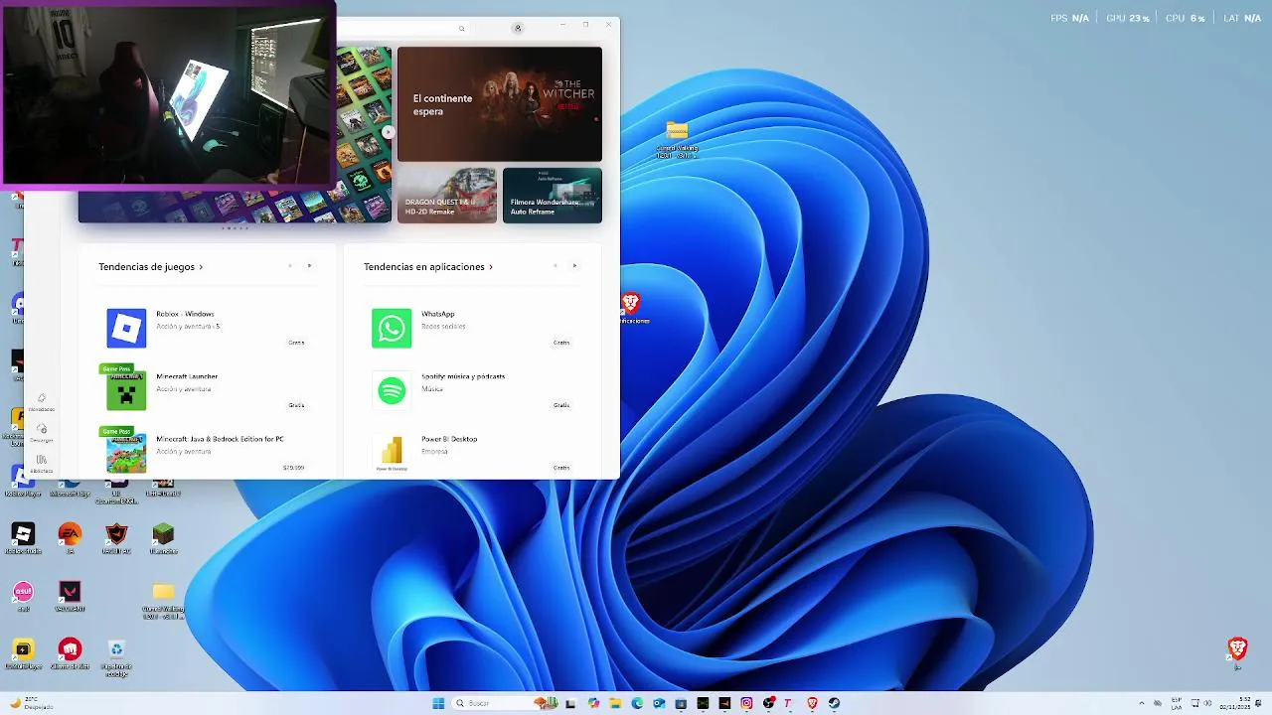The image size is (1272, 715).
Task: Click Gratis button for Roblox
Action: pos(296,342)
